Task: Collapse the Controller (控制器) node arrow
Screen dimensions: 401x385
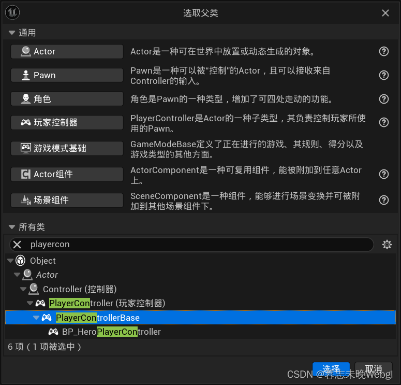Action: point(23,289)
